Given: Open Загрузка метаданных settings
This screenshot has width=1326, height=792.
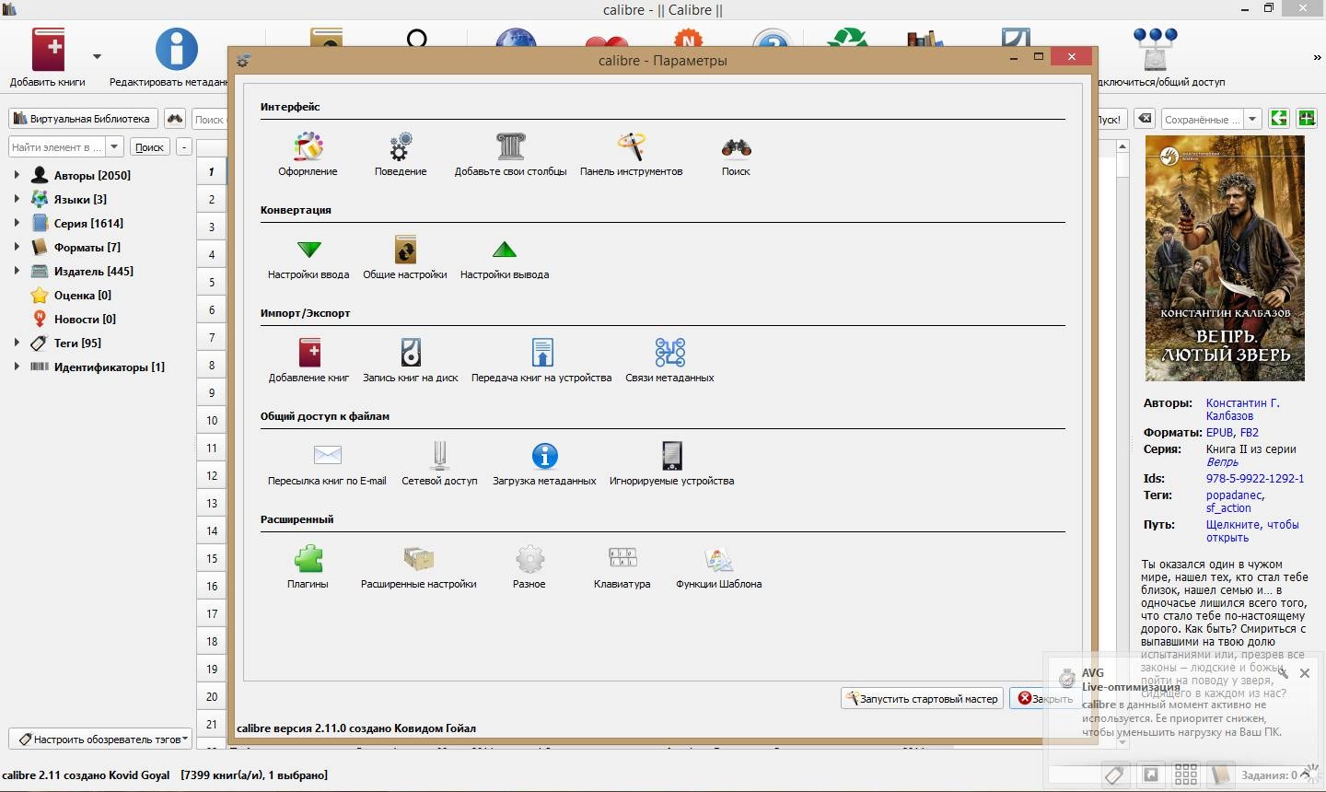Looking at the screenshot, I should (544, 463).
